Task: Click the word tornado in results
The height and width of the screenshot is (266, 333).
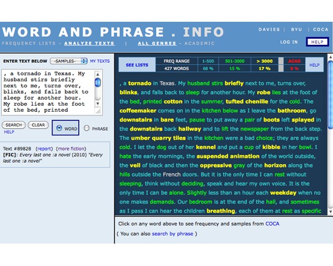Action: 140,83
